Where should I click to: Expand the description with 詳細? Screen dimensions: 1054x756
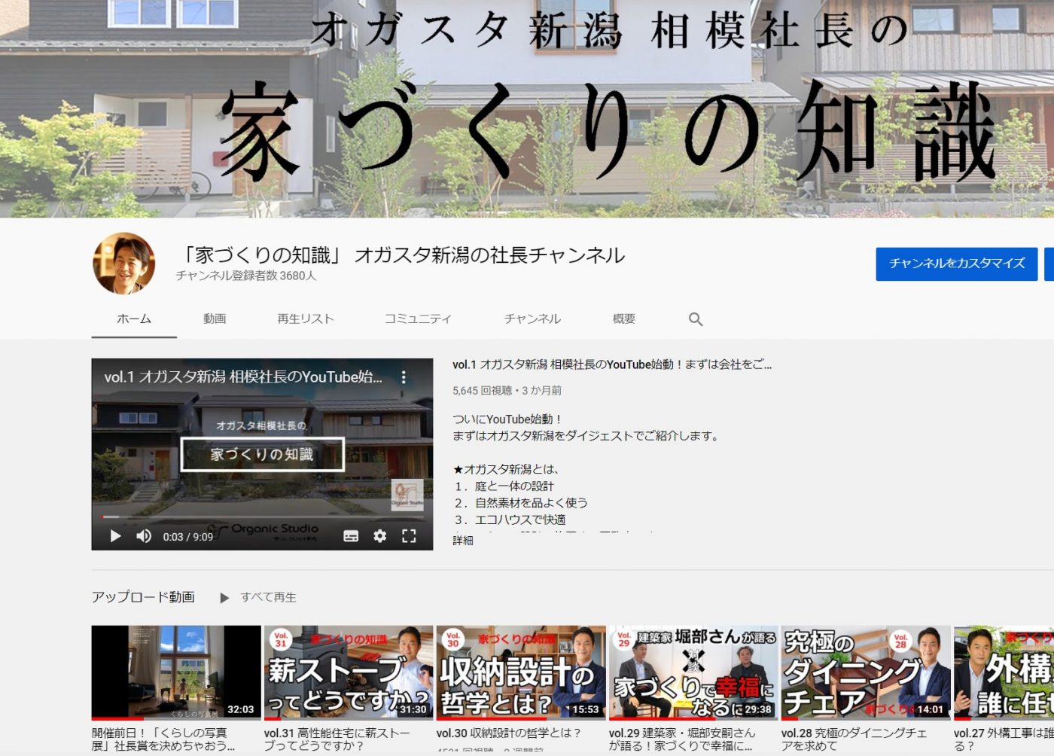(x=463, y=540)
